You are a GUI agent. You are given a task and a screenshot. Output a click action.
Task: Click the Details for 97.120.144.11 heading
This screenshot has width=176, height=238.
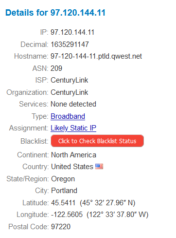pos(55,13)
